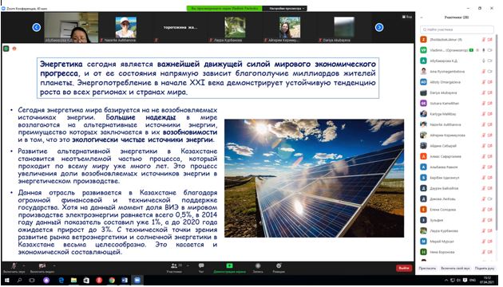This screenshot has width=503, height=287.
Task: Select participant Zholdasbek Ainur in list
Action: [x=457, y=39]
